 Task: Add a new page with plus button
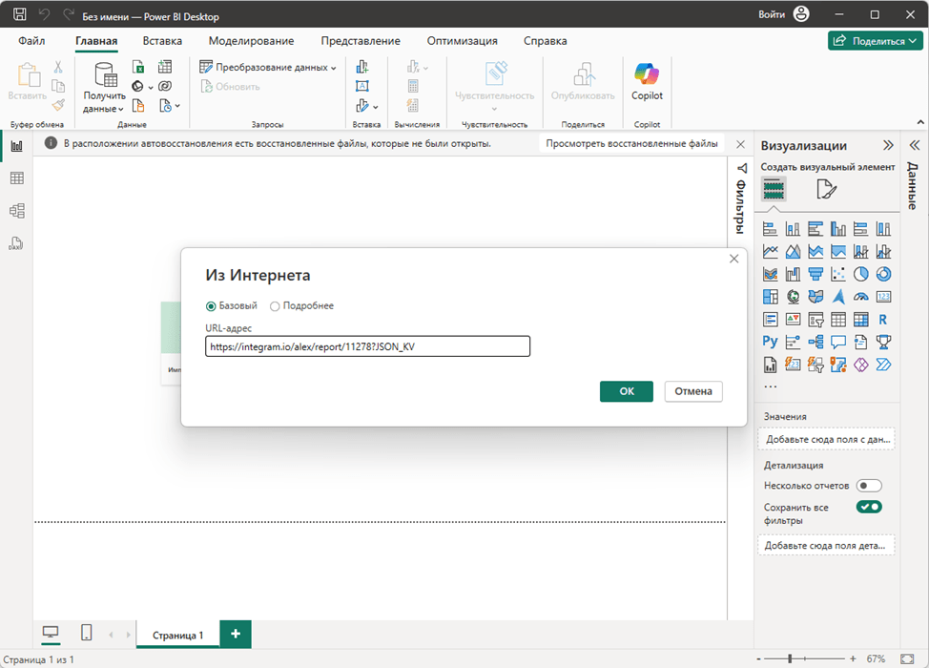[x=236, y=635]
